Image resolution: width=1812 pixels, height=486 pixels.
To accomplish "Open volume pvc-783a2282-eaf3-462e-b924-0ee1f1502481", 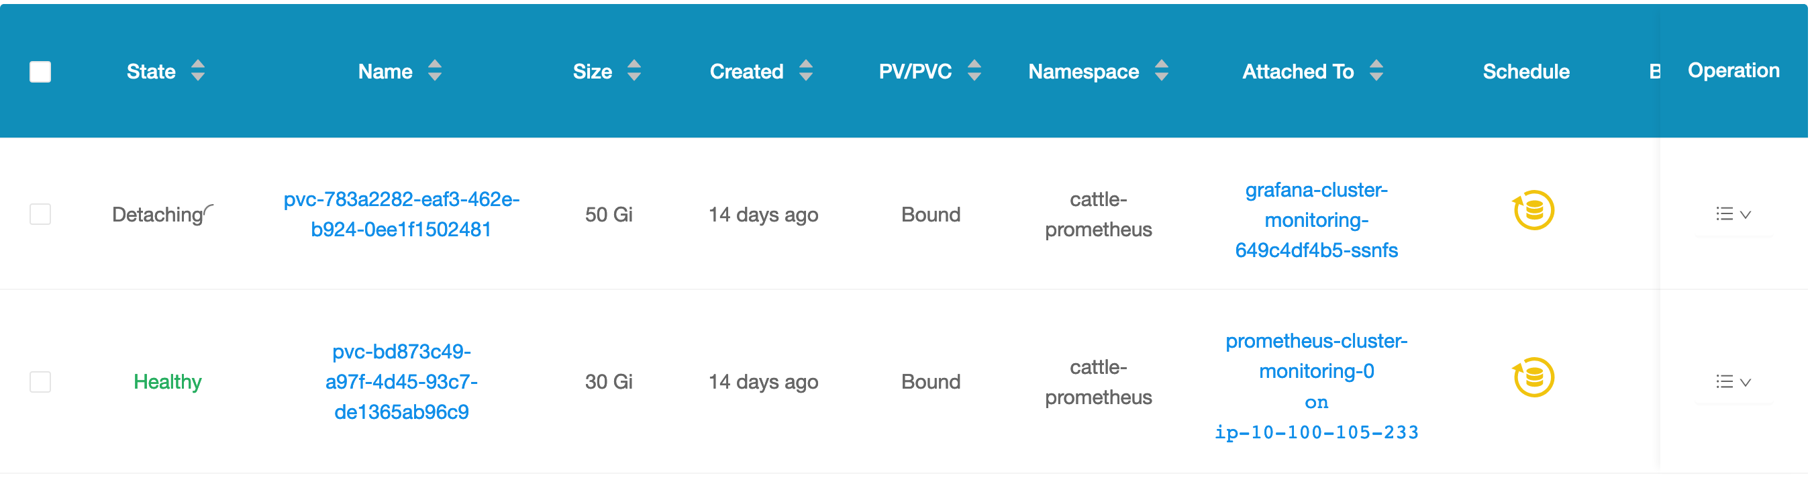I will (401, 215).
